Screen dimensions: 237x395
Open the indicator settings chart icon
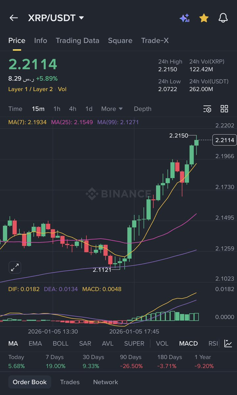tap(228, 344)
